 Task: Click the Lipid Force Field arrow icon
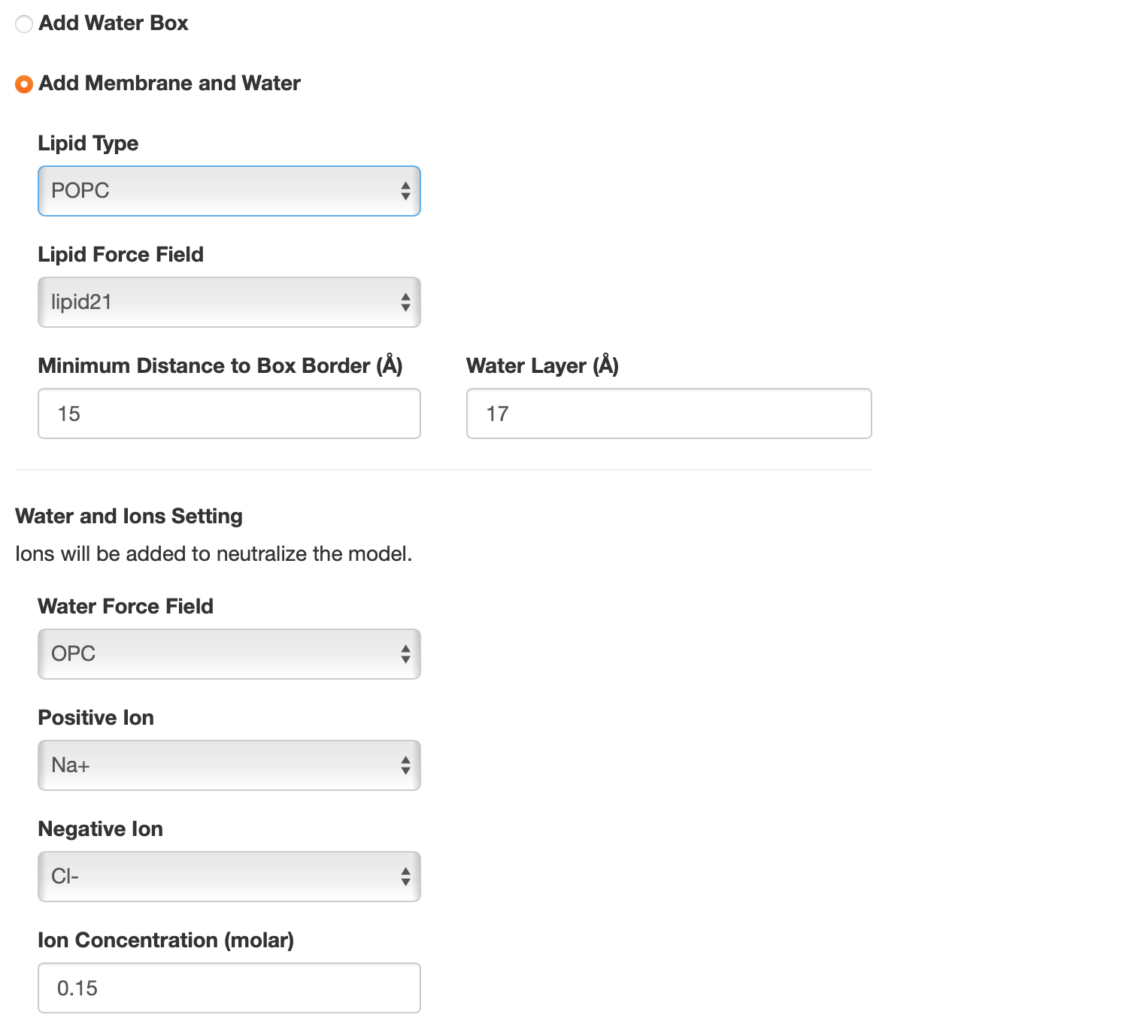405,302
